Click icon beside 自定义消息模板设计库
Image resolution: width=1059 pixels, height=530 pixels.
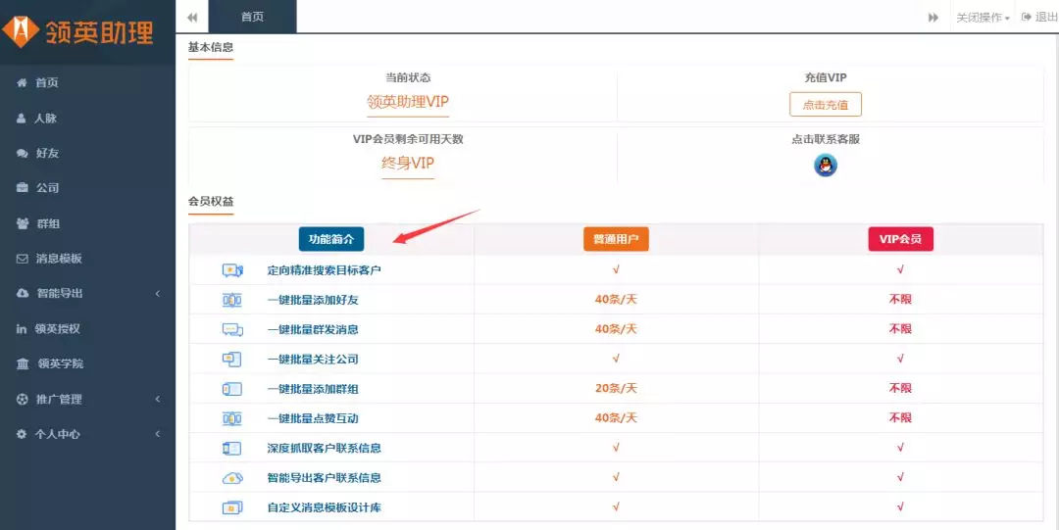(232, 507)
